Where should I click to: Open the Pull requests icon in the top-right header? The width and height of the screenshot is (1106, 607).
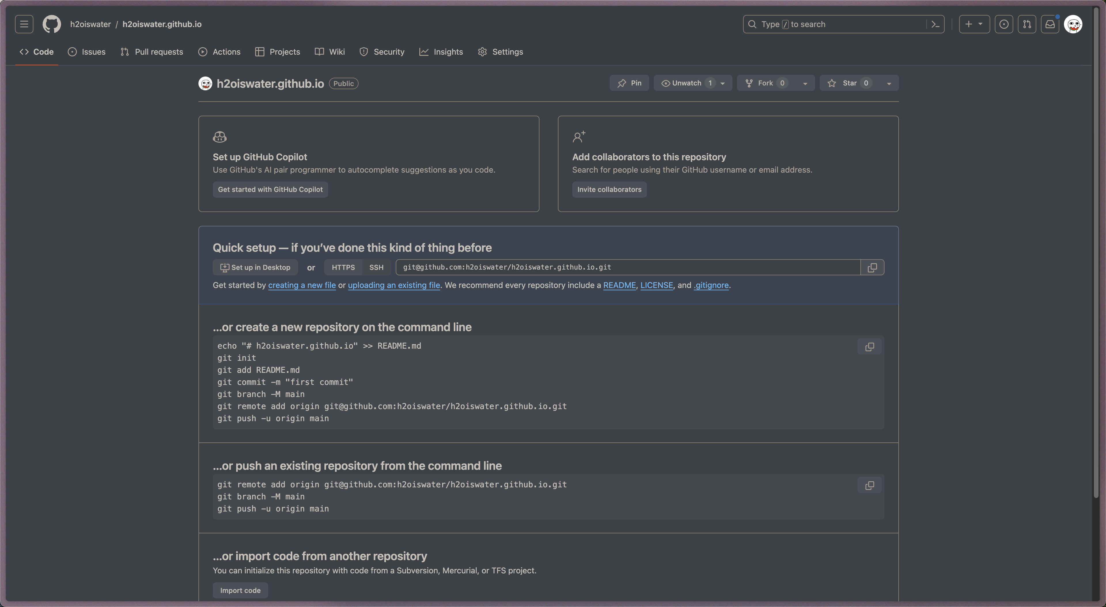[x=1027, y=24]
